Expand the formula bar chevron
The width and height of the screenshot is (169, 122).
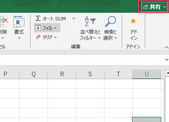tap(167, 60)
